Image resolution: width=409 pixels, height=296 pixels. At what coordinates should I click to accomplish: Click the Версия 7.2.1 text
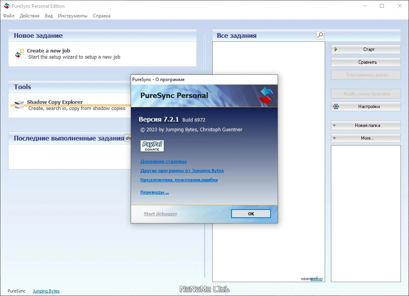(x=158, y=119)
